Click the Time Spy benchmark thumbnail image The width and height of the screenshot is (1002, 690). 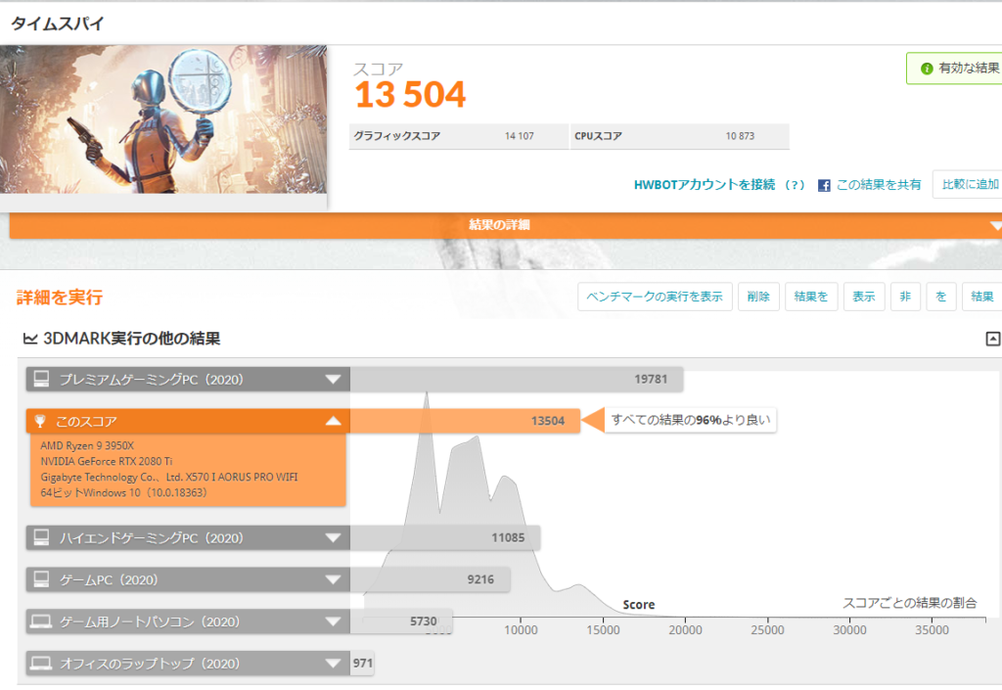[163, 119]
